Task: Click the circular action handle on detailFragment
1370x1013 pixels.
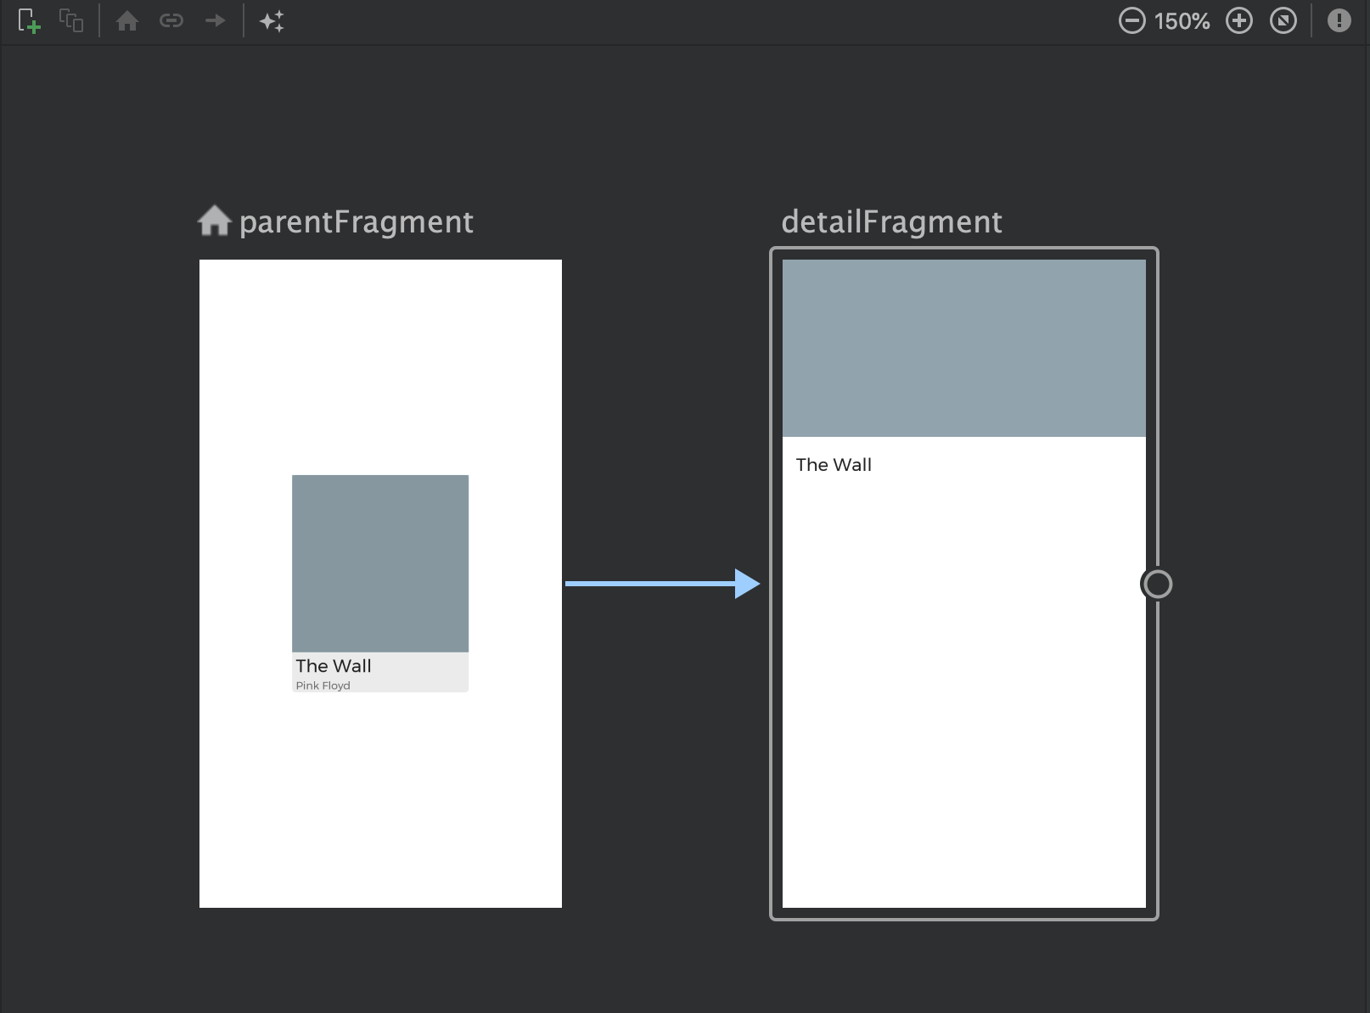Action: click(1157, 584)
